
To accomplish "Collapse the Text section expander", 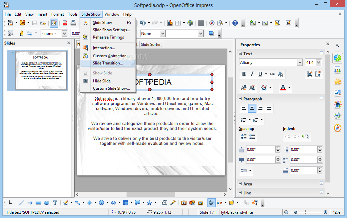I will tap(240, 54).
